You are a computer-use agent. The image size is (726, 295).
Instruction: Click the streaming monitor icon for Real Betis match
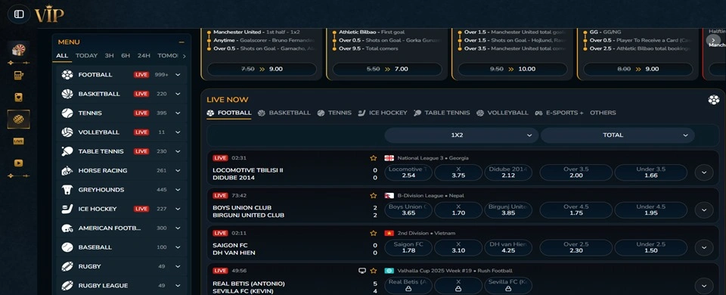coord(362,271)
